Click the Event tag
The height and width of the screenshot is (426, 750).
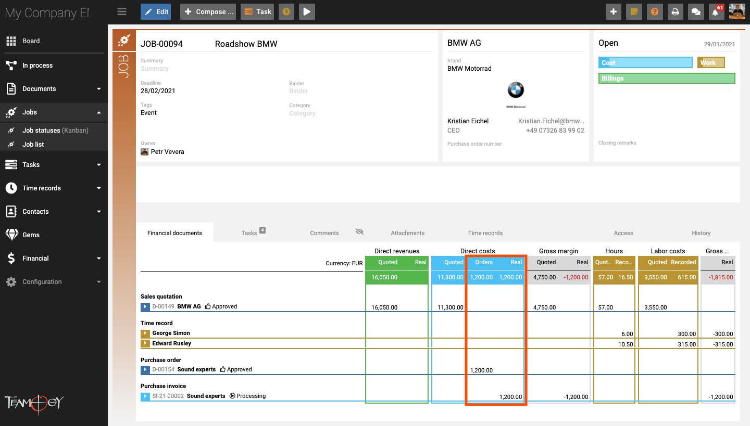coord(148,113)
